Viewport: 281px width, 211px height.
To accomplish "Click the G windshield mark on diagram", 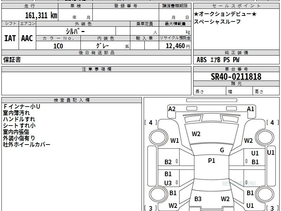I will (x=222, y=150).
